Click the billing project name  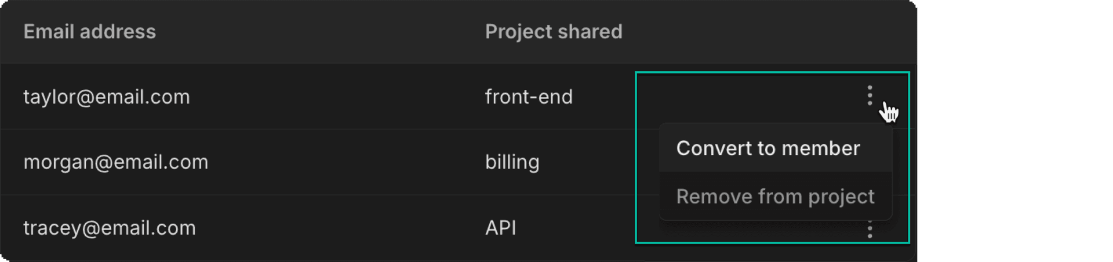[512, 162]
